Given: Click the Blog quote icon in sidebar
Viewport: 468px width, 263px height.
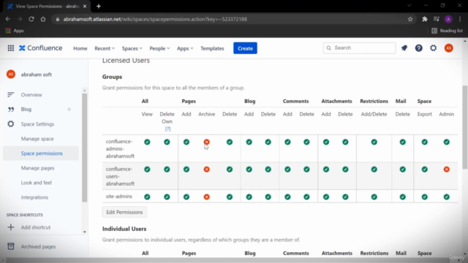Looking at the screenshot, I should [x=11, y=109].
